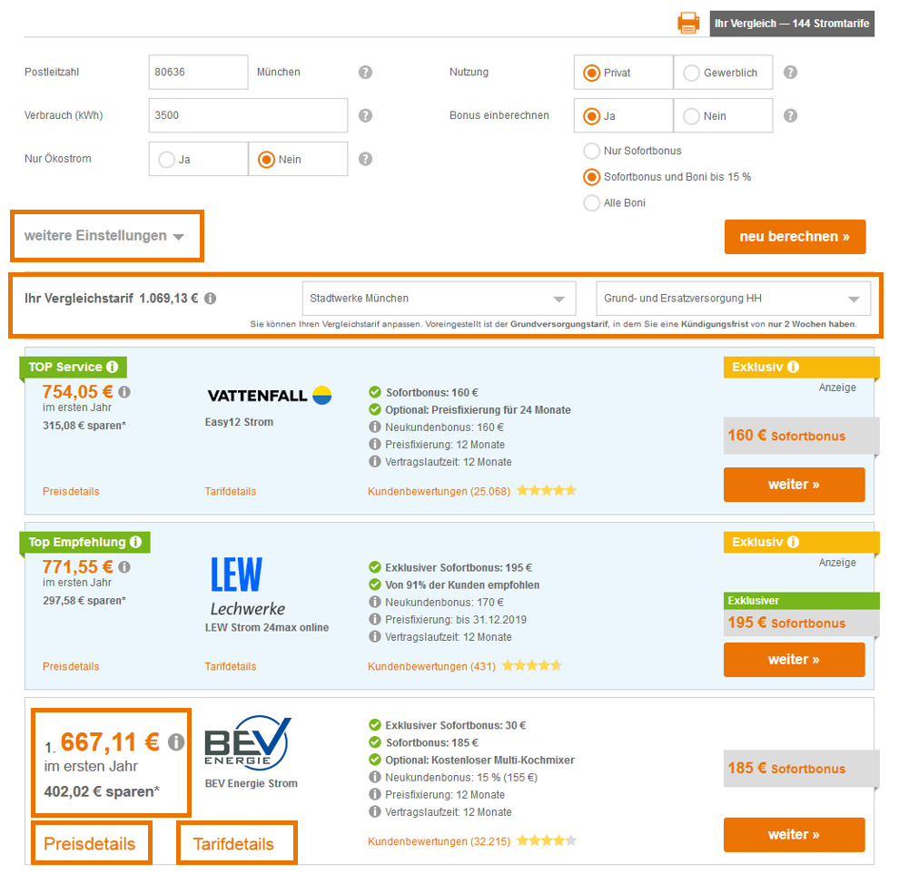Open help icon for Verbrauch (kWh)

click(x=365, y=115)
